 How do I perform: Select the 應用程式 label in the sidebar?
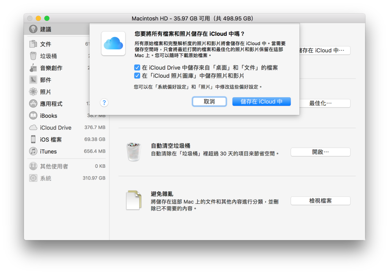click(x=51, y=104)
